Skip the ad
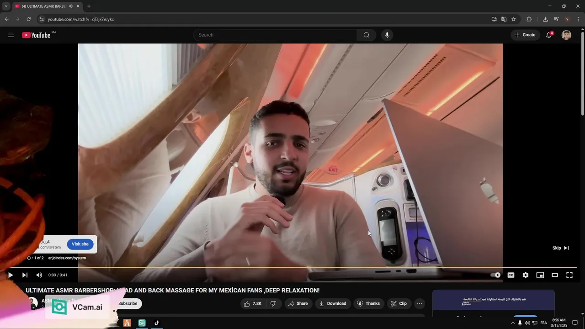This screenshot has width=585, height=329. [x=561, y=248]
